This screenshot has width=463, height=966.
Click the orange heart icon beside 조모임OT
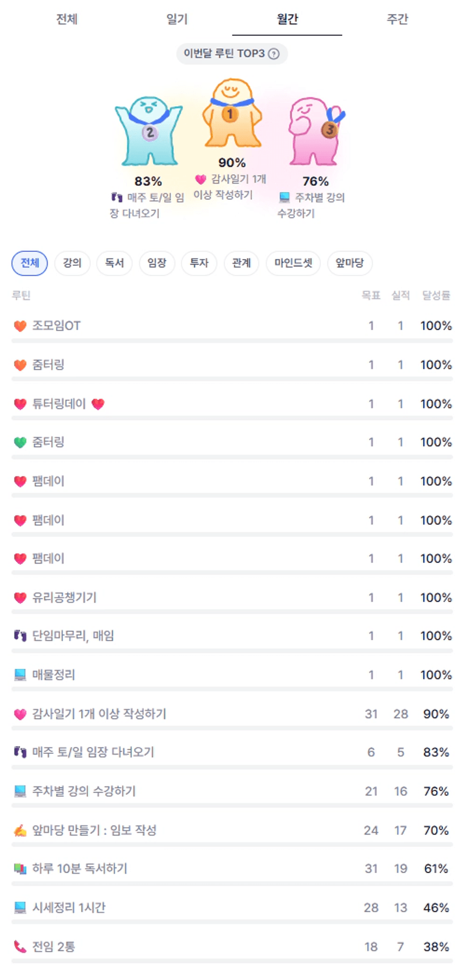pos(20,326)
